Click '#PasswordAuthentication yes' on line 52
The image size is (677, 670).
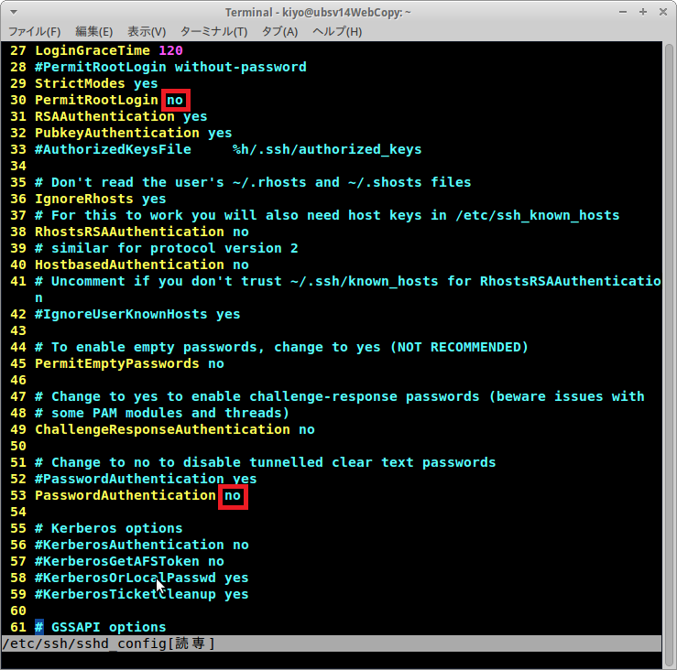146,479
